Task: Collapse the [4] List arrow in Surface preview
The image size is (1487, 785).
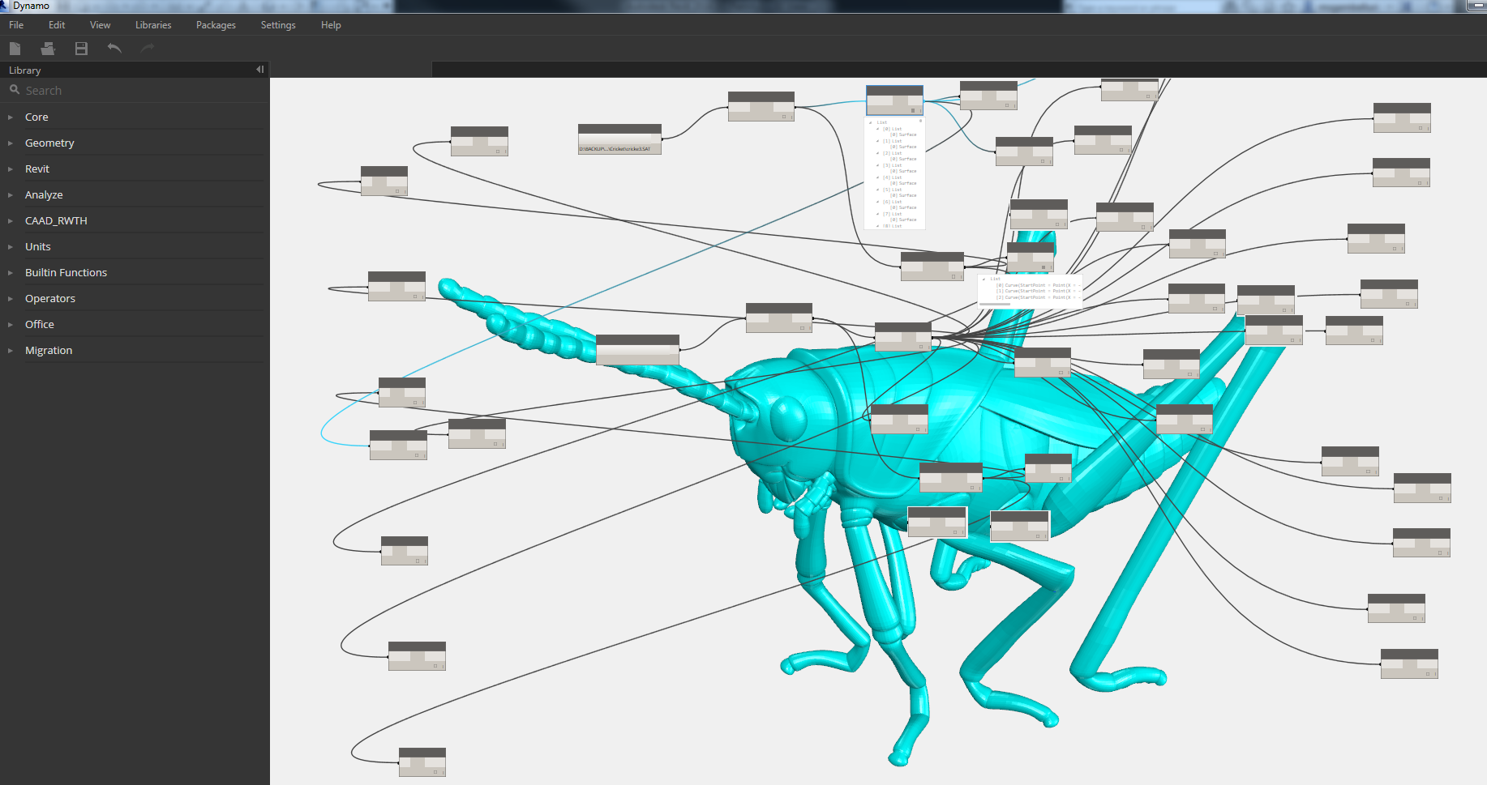Action: pyautogui.click(x=878, y=177)
